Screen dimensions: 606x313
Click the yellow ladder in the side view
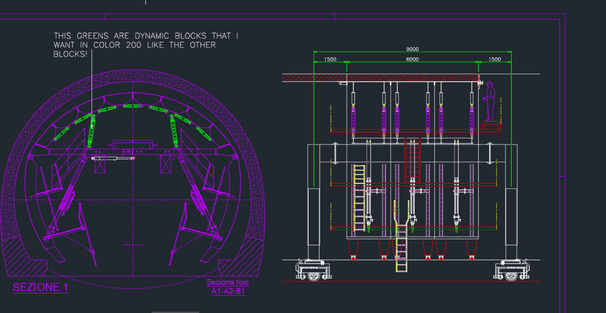click(359, 198)
